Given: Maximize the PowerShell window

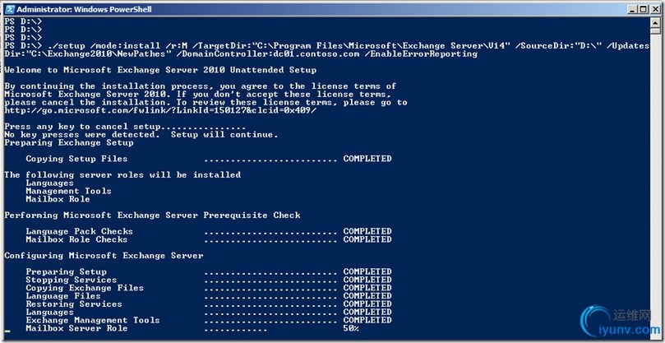Looking at the screenshot, I should click(644, 9).
